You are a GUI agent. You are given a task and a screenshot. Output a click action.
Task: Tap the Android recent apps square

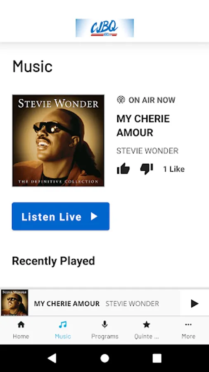[157, 358]
